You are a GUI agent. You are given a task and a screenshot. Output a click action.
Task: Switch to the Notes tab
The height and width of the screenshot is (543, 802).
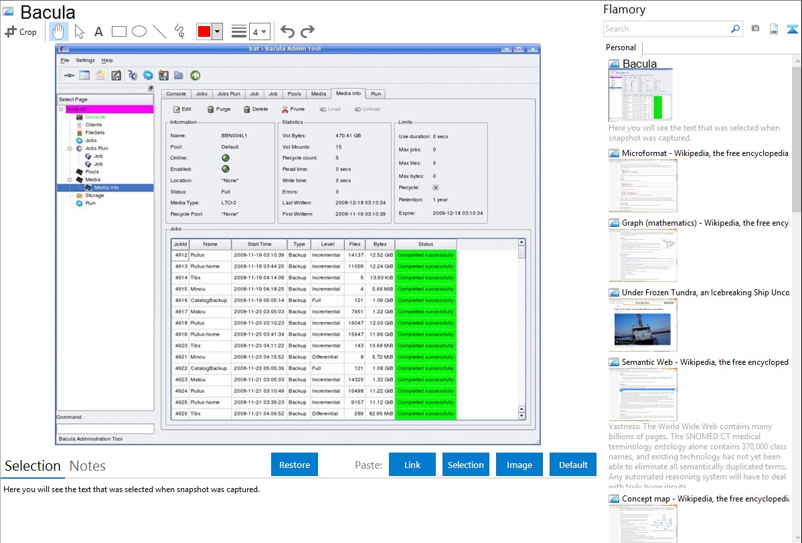[88, 466]
